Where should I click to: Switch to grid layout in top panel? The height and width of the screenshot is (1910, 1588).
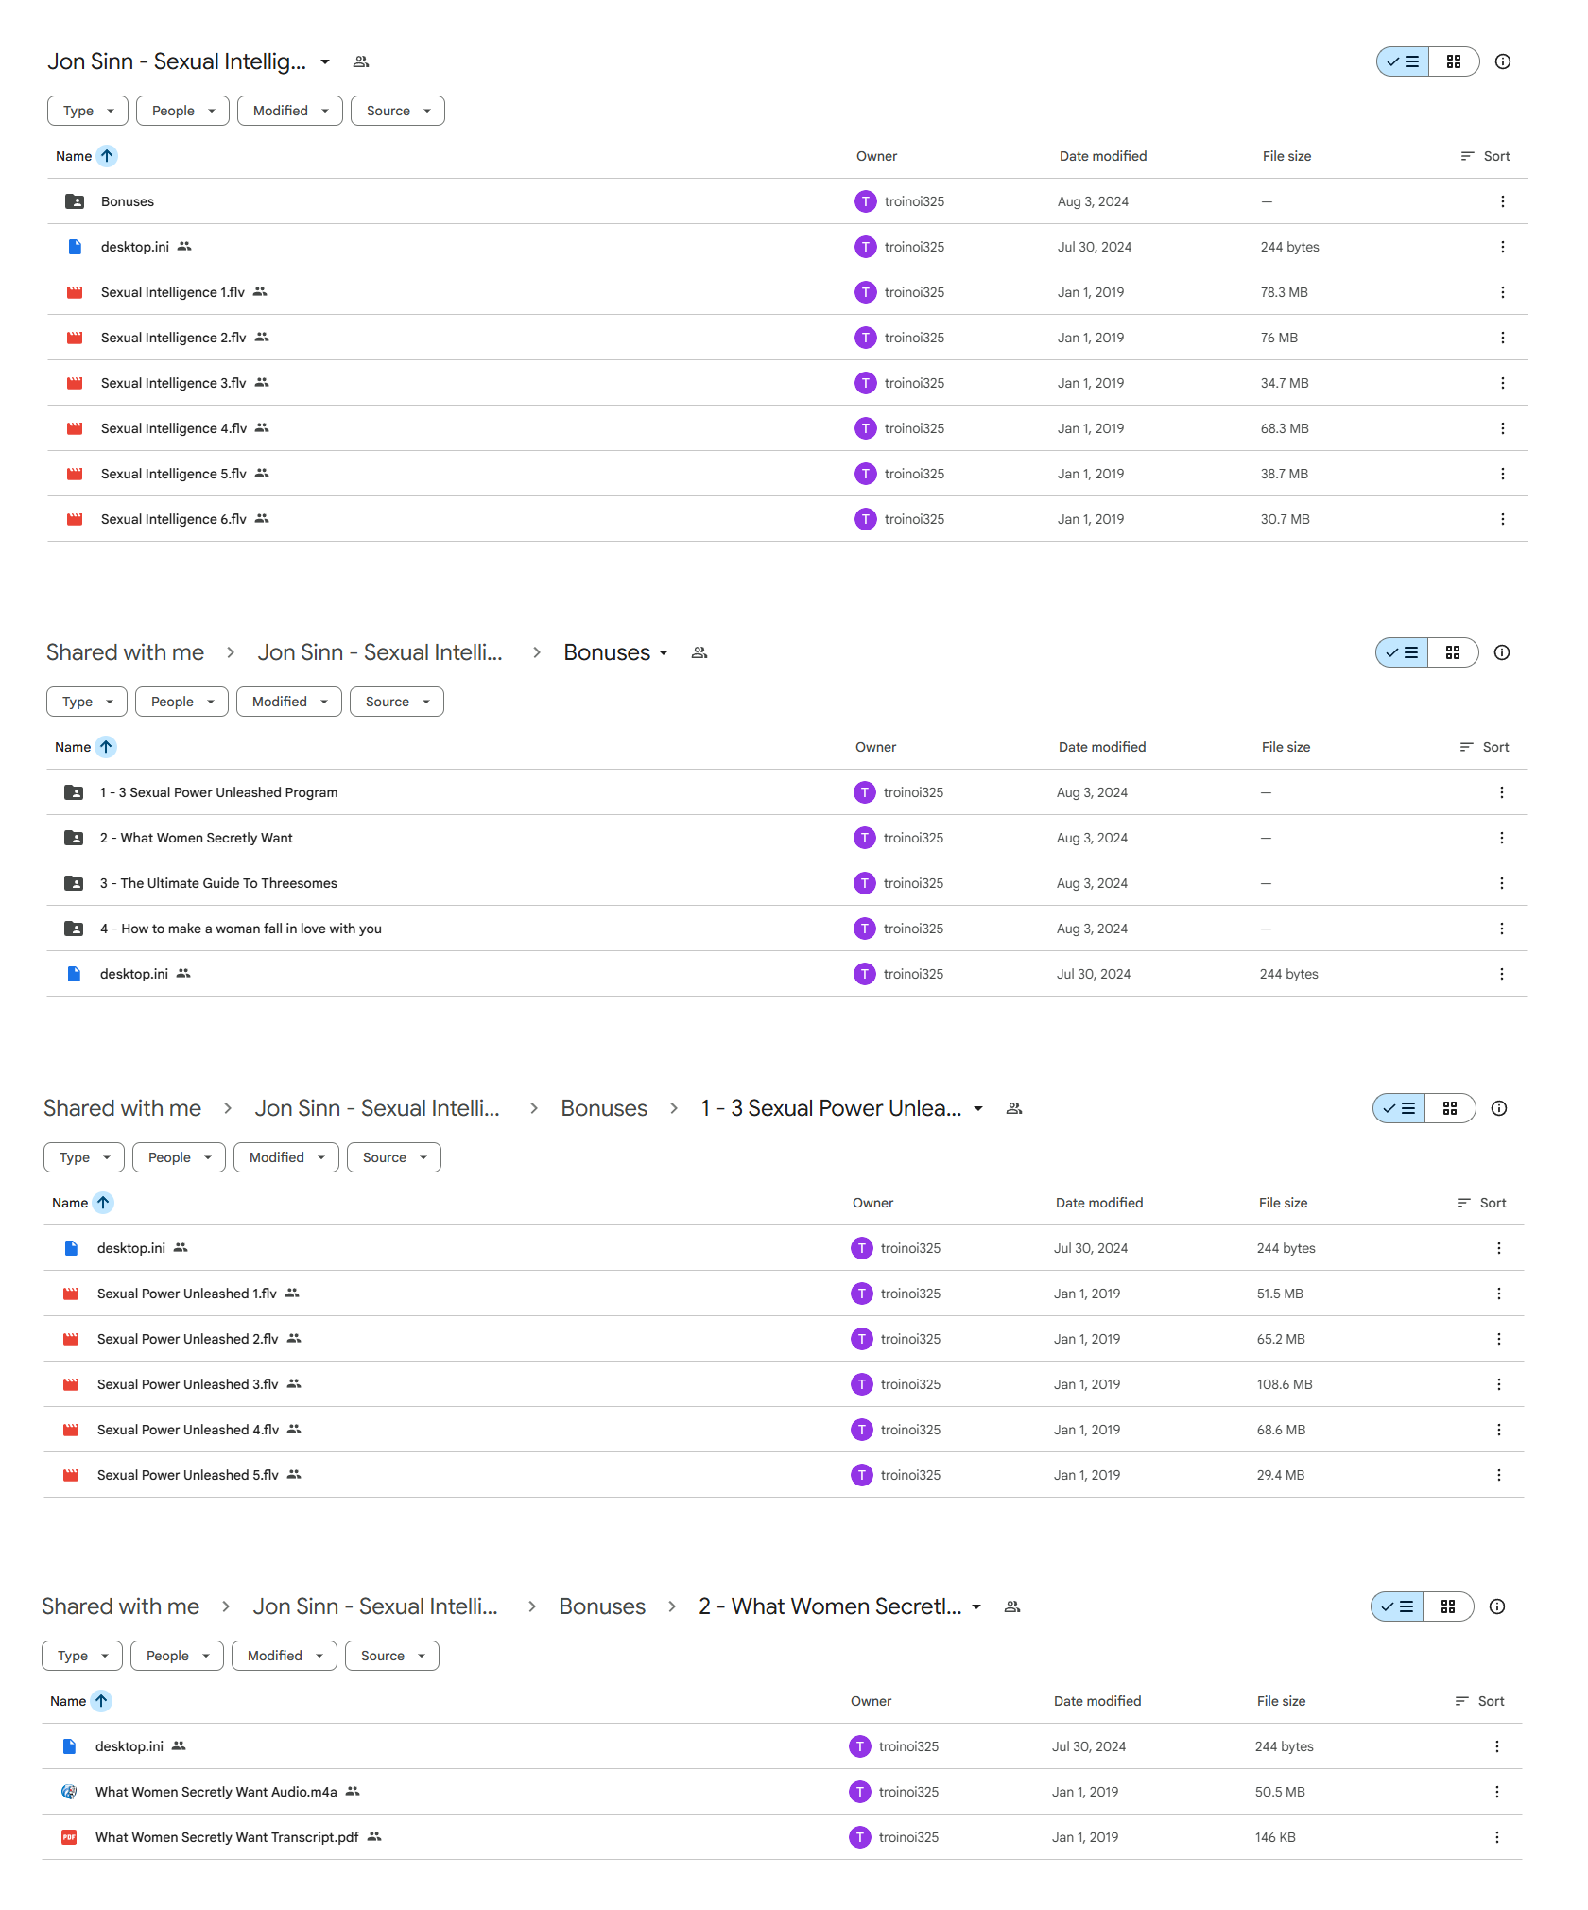click(1454, 61)
